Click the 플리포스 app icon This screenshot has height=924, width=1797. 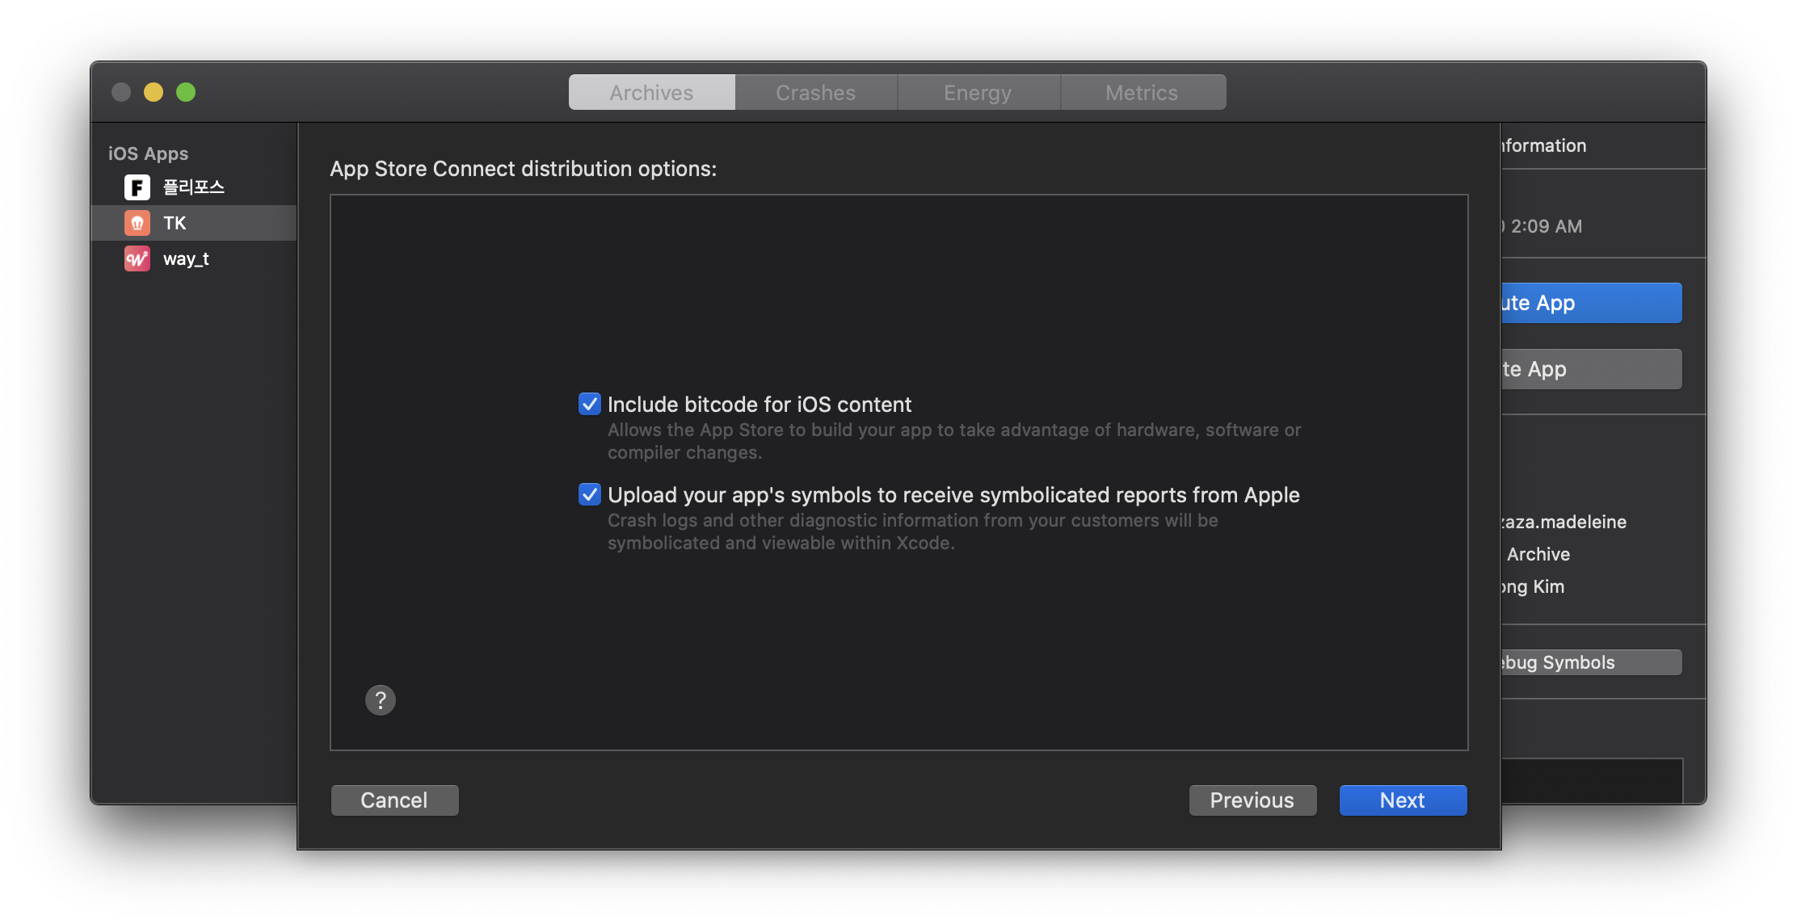click(137, 187)
